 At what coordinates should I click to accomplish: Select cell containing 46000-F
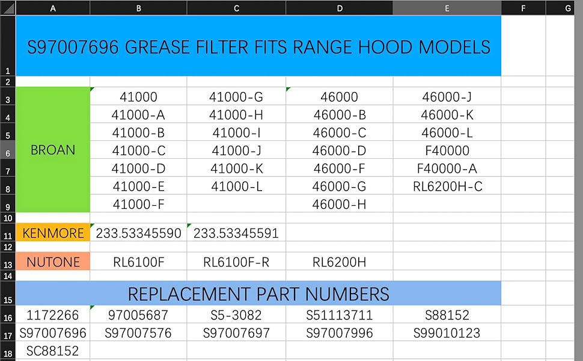coord(340,168)
